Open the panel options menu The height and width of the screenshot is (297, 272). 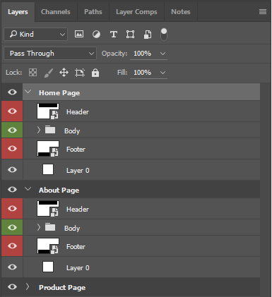tap(263, 11)
